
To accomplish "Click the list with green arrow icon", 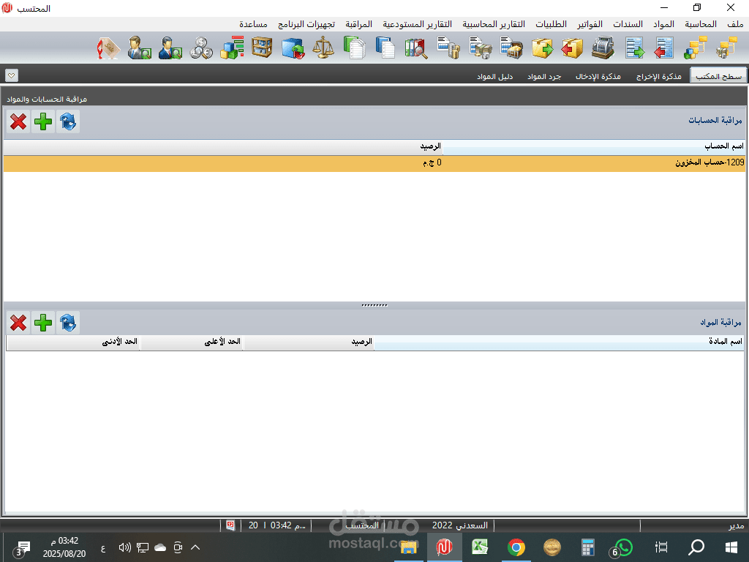I will tap(634, 48).
